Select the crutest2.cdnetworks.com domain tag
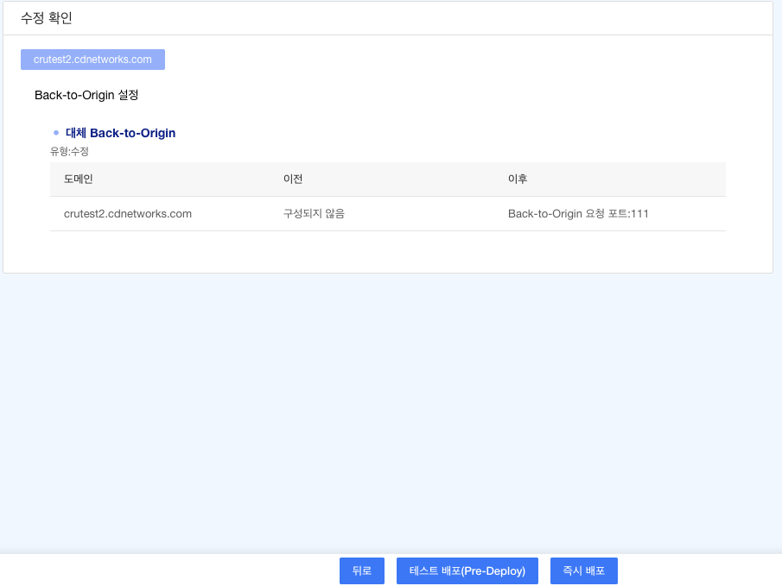The image size is (782, 586). tap(92, 60)
